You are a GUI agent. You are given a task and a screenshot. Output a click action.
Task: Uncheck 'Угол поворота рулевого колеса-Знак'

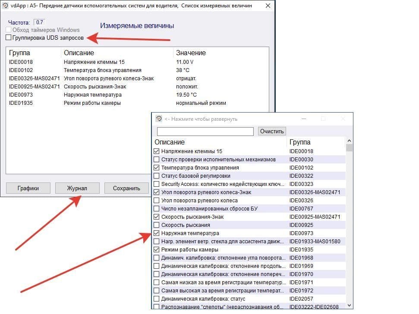157,192
